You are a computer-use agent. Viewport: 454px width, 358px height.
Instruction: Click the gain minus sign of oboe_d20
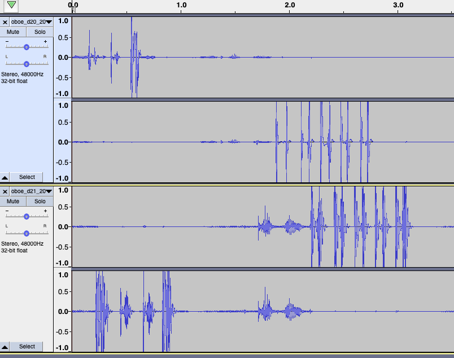(x=7, y=41)
